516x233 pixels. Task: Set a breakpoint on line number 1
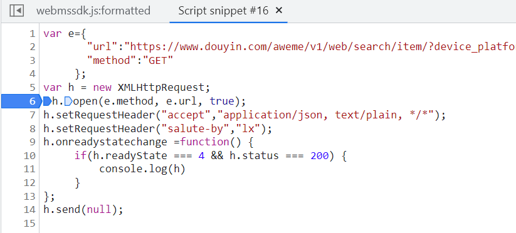[32, 34]
